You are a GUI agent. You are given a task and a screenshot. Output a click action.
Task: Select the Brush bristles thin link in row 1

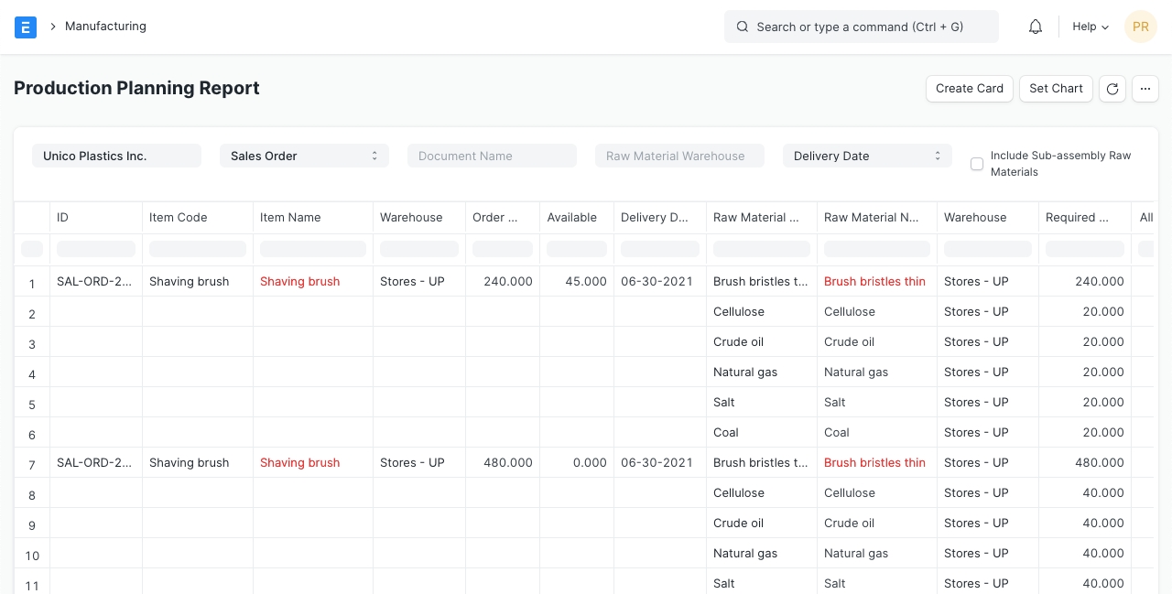(x=874, y=282)
